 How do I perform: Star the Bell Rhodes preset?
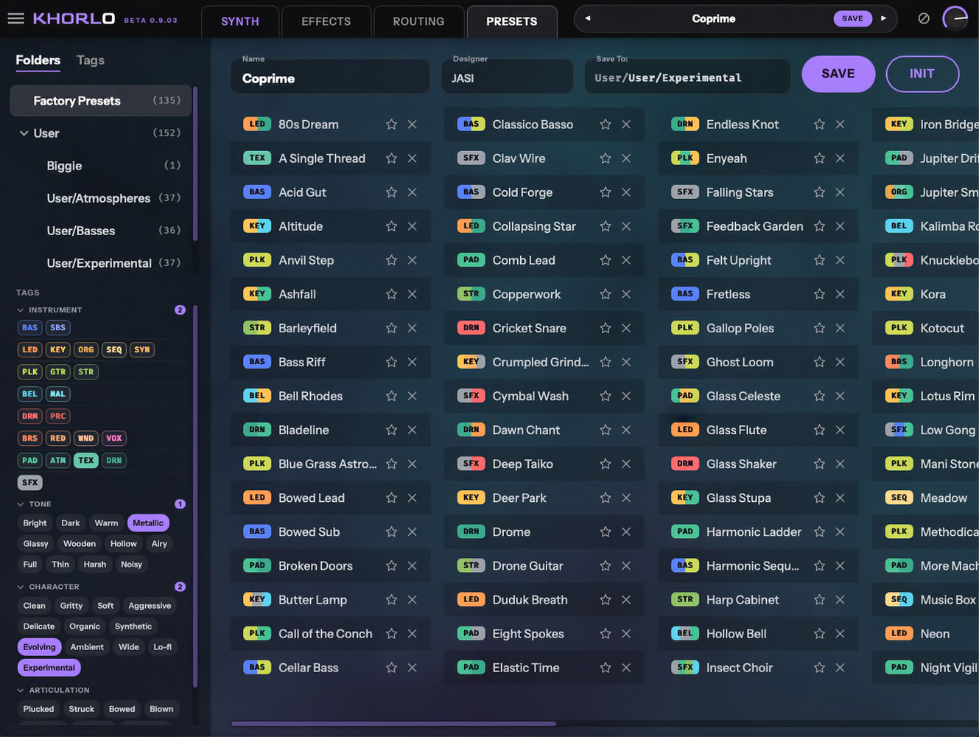(x=391, y=396)
